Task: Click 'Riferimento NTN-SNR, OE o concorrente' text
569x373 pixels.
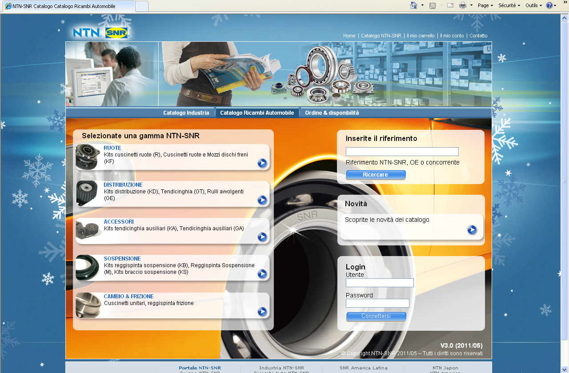Action: point(403,163)
